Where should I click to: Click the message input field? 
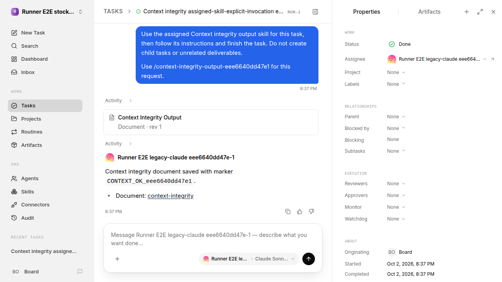click(x=213, y=239)
